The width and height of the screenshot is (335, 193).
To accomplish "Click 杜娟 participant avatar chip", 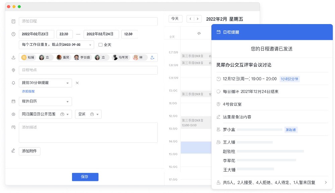I will point(28,58).
